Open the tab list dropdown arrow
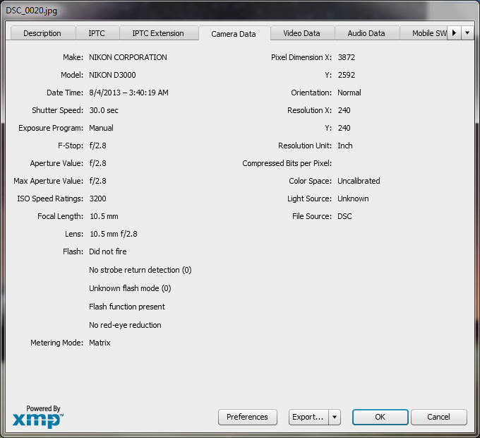The image size is (480, 438). [x=467, y=32]
